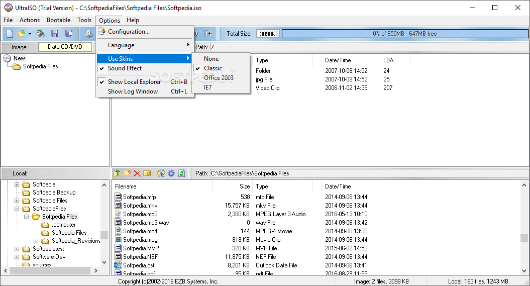Viewport: 530px width, 286px height.
Task: Click the Configuration menu item icon
Action: [x=102, y=32]
